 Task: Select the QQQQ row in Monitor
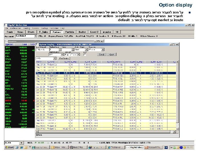pyautogui.click(x=20, y=110)
